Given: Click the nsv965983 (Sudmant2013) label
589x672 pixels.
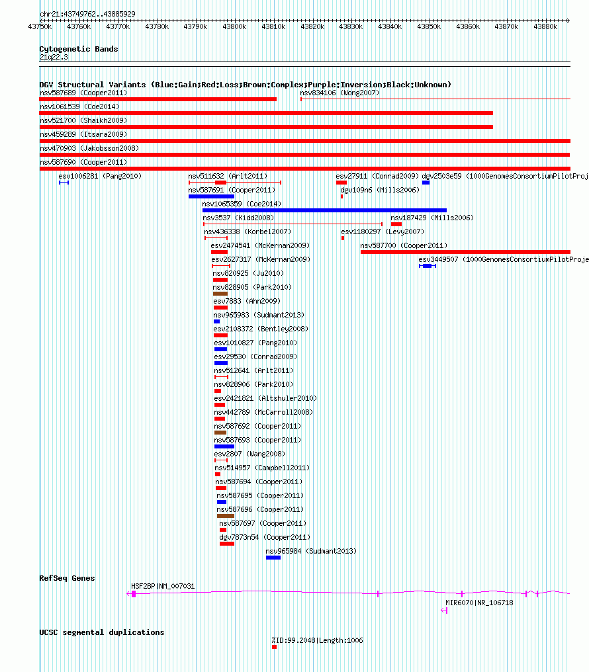Looking at the screenshot, I should pyautogui.click(x=259, y=315).
